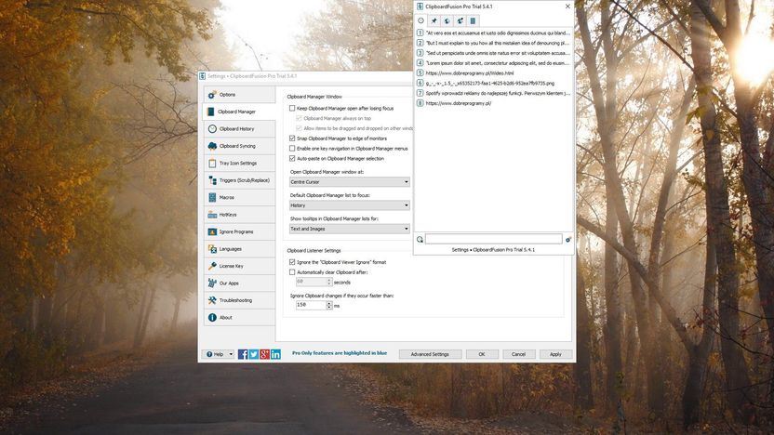Click the Clipboard Manager search text box
Screen dimensions: 774x435
pos(494,239)
